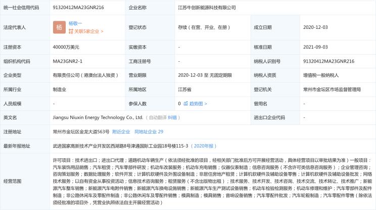The image size is (376, 210).
Task: Click the related companies icon beside 关联5家企业
Action: (x=71, y=31)
